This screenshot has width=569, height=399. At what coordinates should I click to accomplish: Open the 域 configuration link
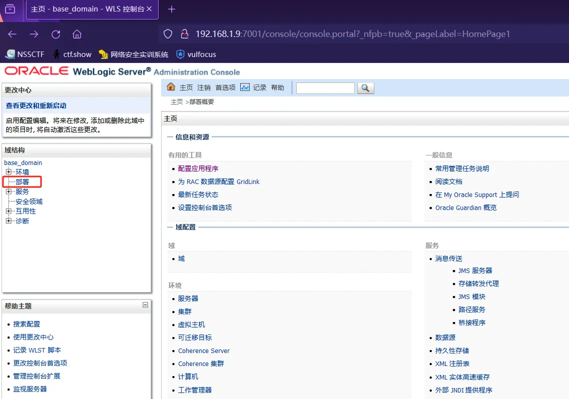pyautogui.click(x=182, y=258)
